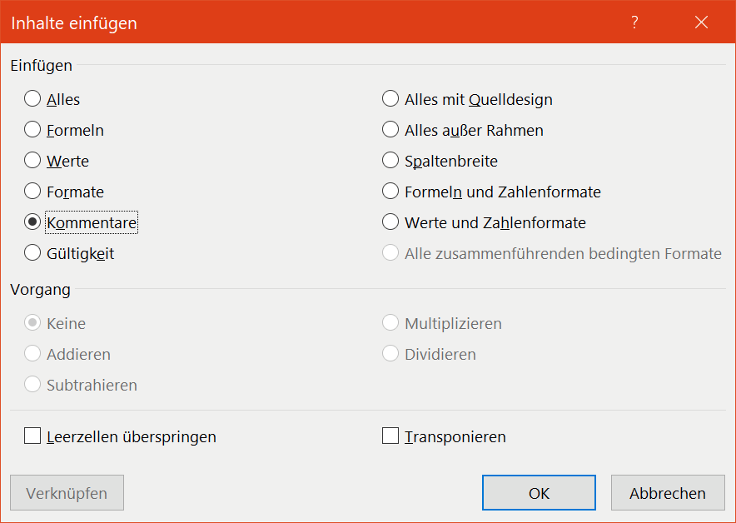Choose Gültigkeit paste option
Viewport: 736px width, 523px height.
click(x=32, y=253)
